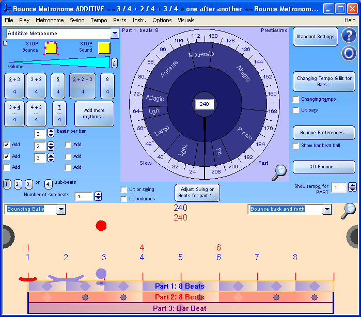
Task: Select the 4+3 over 4 rhythm button
Action: click(36, 114)
